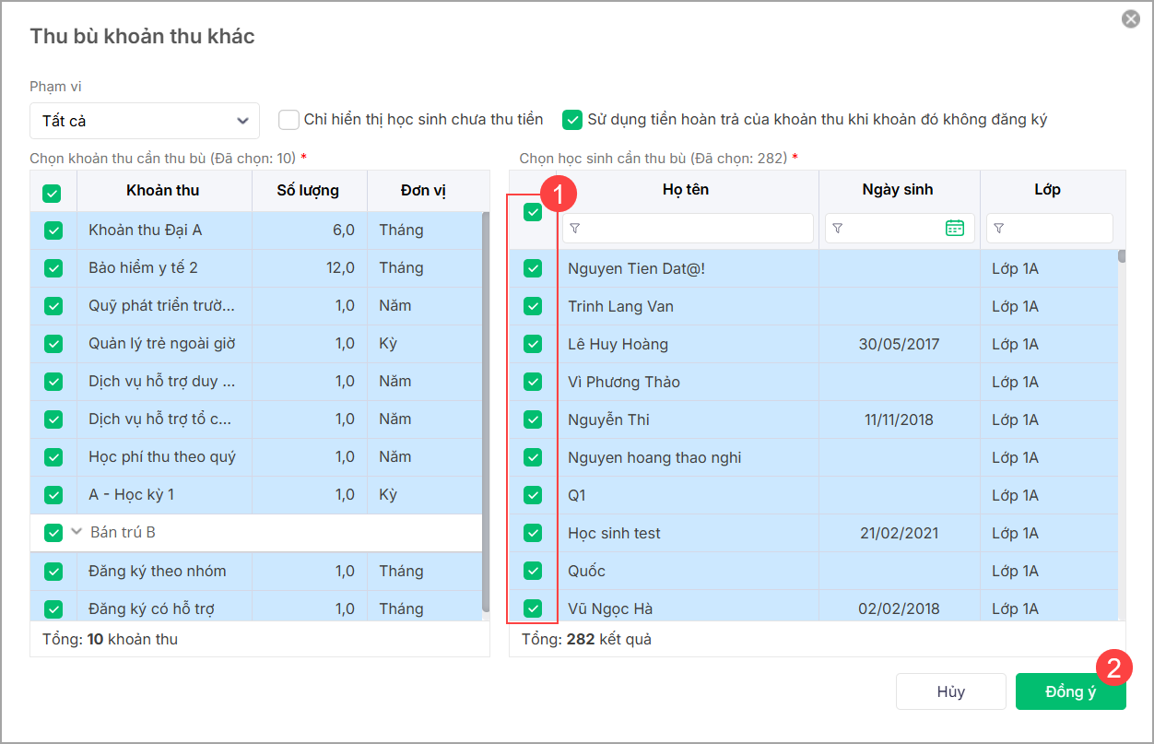The image size is (1154, 744).
Task: Uncheck the Đăng ký có hỗ trợ row
Action: pyautogui.click(x=53, y=609)
